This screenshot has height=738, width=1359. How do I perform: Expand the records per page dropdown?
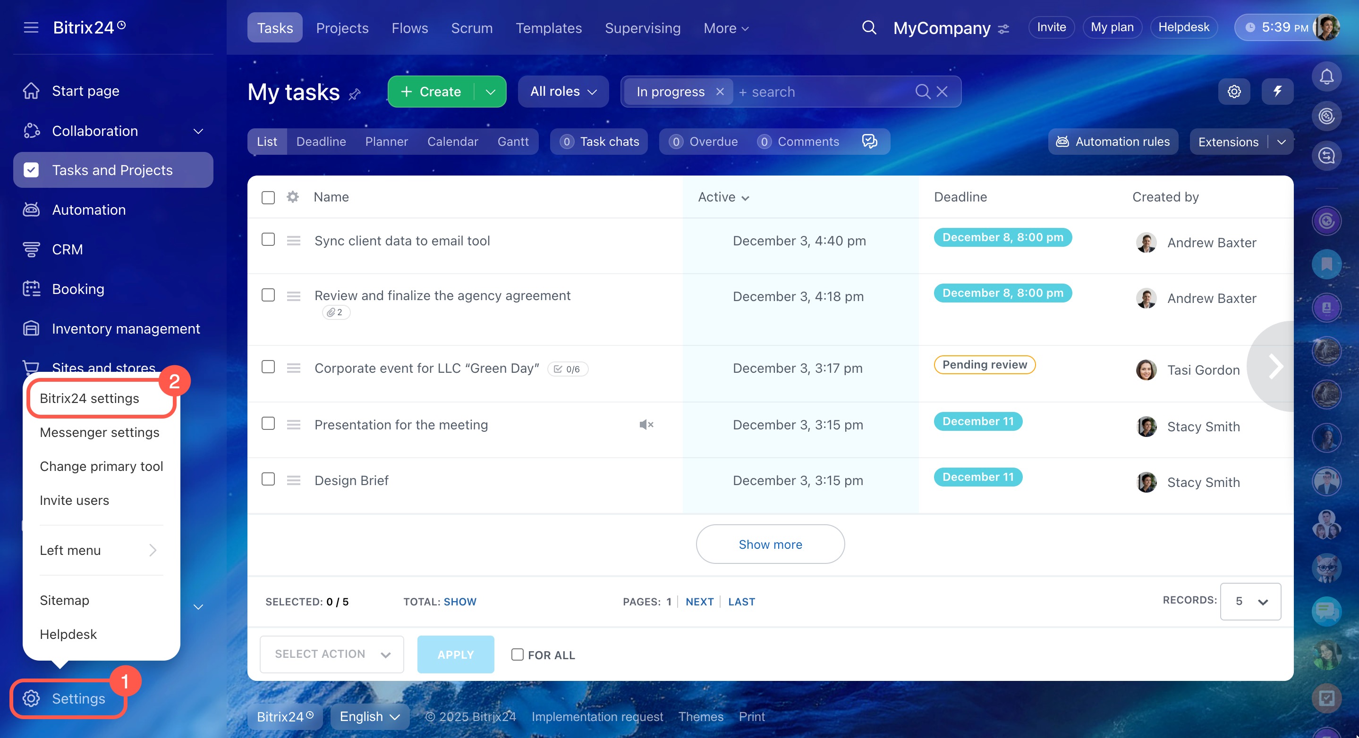1250,602
